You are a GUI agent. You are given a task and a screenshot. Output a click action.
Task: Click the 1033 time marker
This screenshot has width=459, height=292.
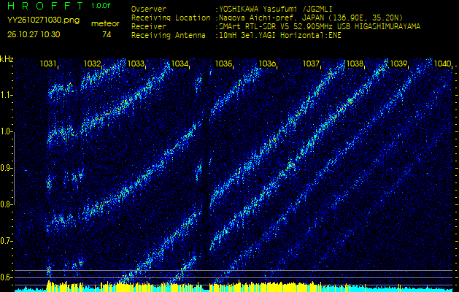tap(136, 64)
